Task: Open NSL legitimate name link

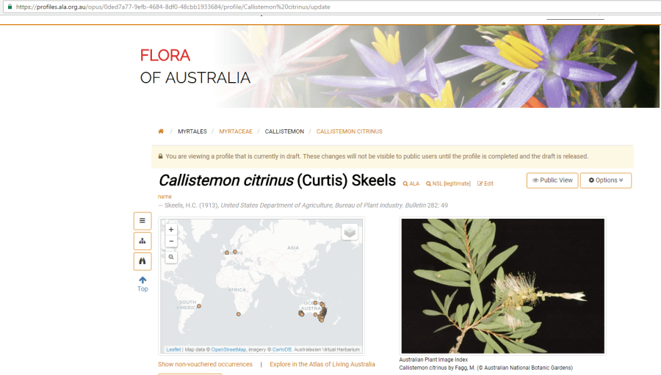Action: (448, 183)
